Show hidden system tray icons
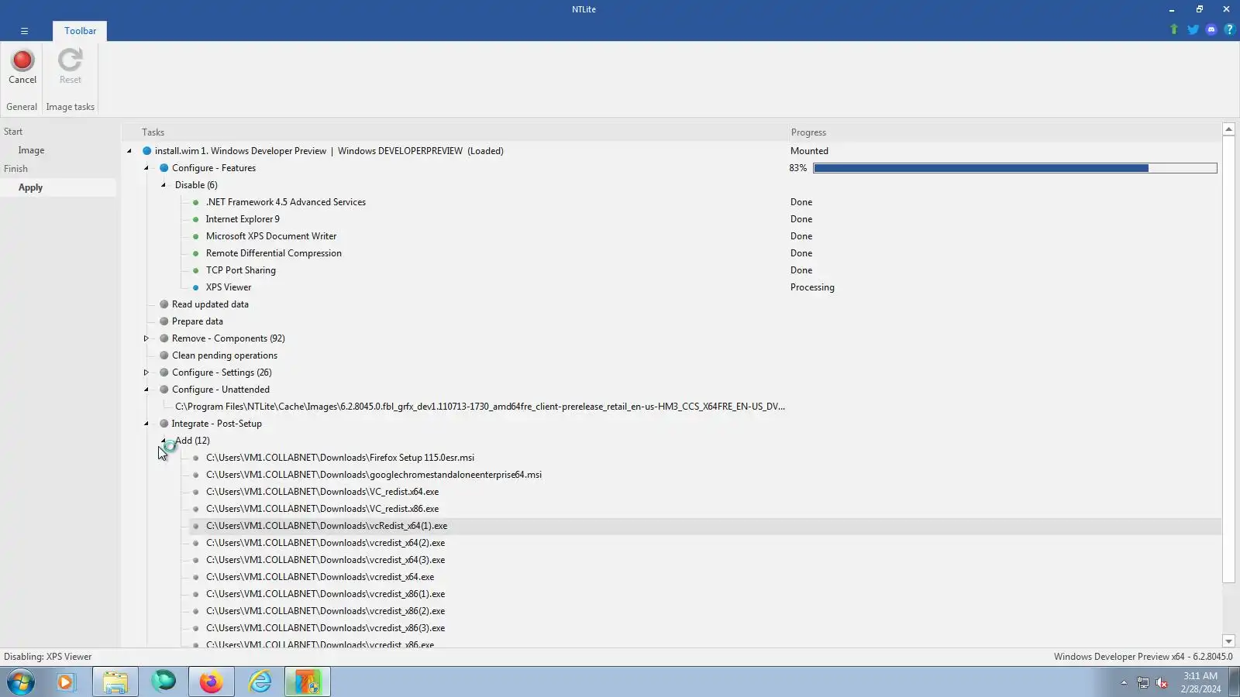The width and height of the screenshot is (1240, 697). pyautogui.click(x=1124, y=682)
